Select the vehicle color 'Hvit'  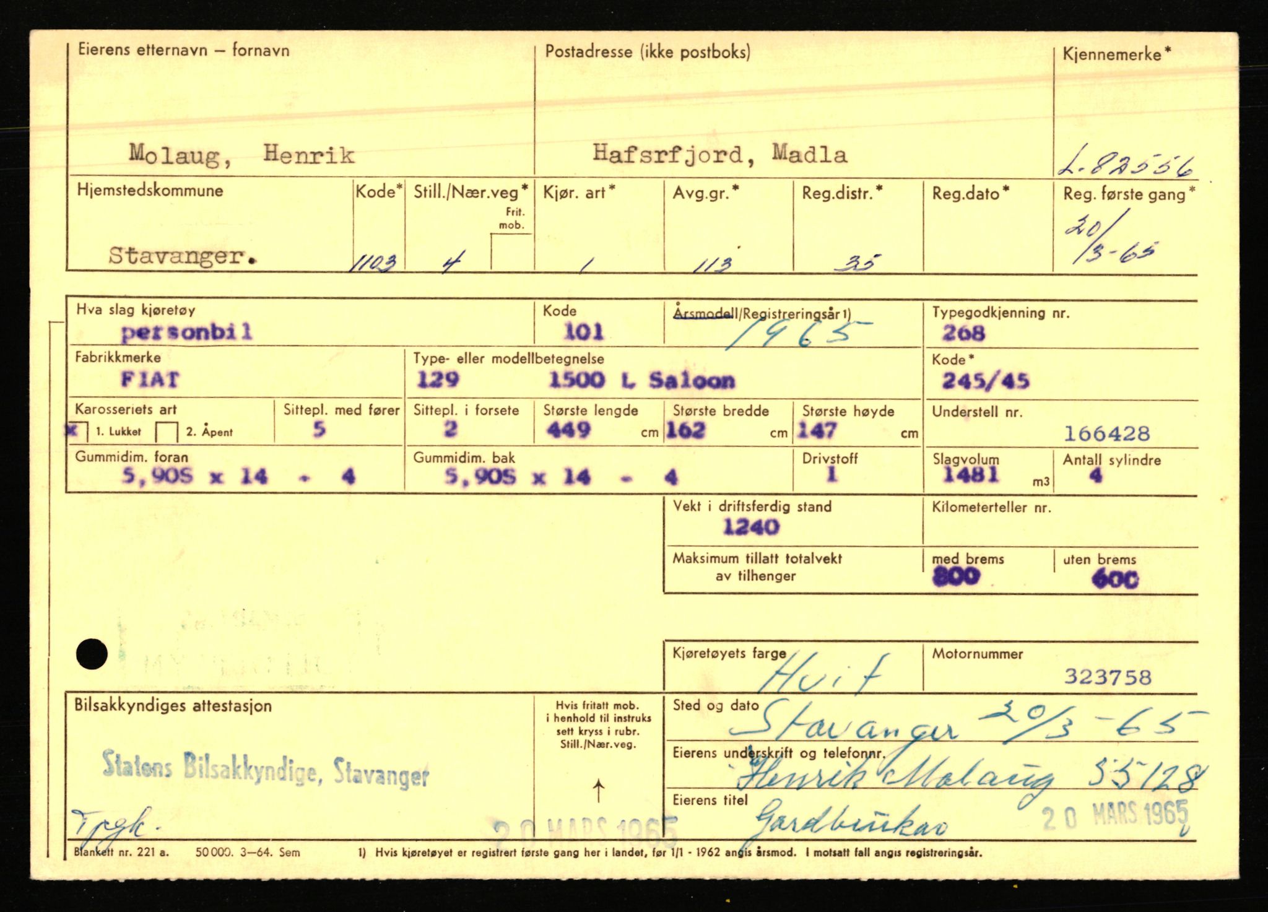(823, 673)
